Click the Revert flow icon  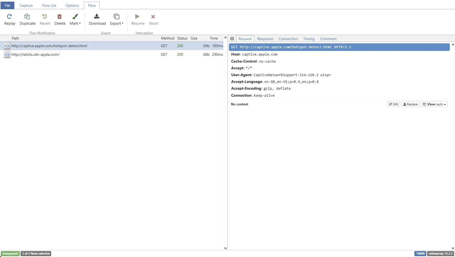[45, 17]
